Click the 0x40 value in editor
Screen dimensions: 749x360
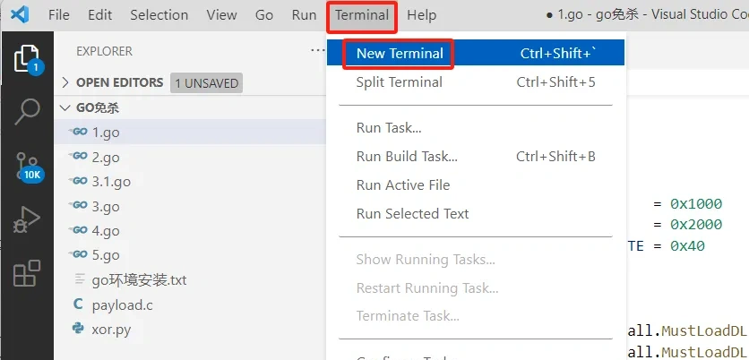point(687,246)
